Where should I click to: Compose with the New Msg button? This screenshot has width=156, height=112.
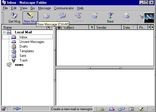tap(30, 18)
